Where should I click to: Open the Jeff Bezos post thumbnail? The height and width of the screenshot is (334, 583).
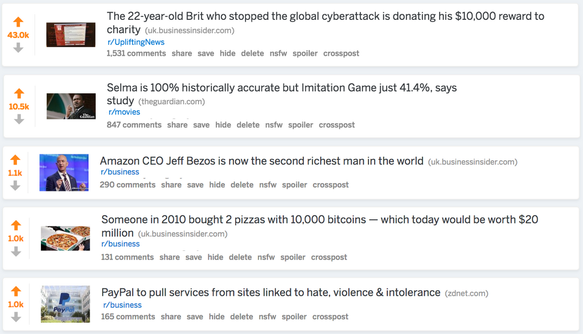click(x=64, y=172)
